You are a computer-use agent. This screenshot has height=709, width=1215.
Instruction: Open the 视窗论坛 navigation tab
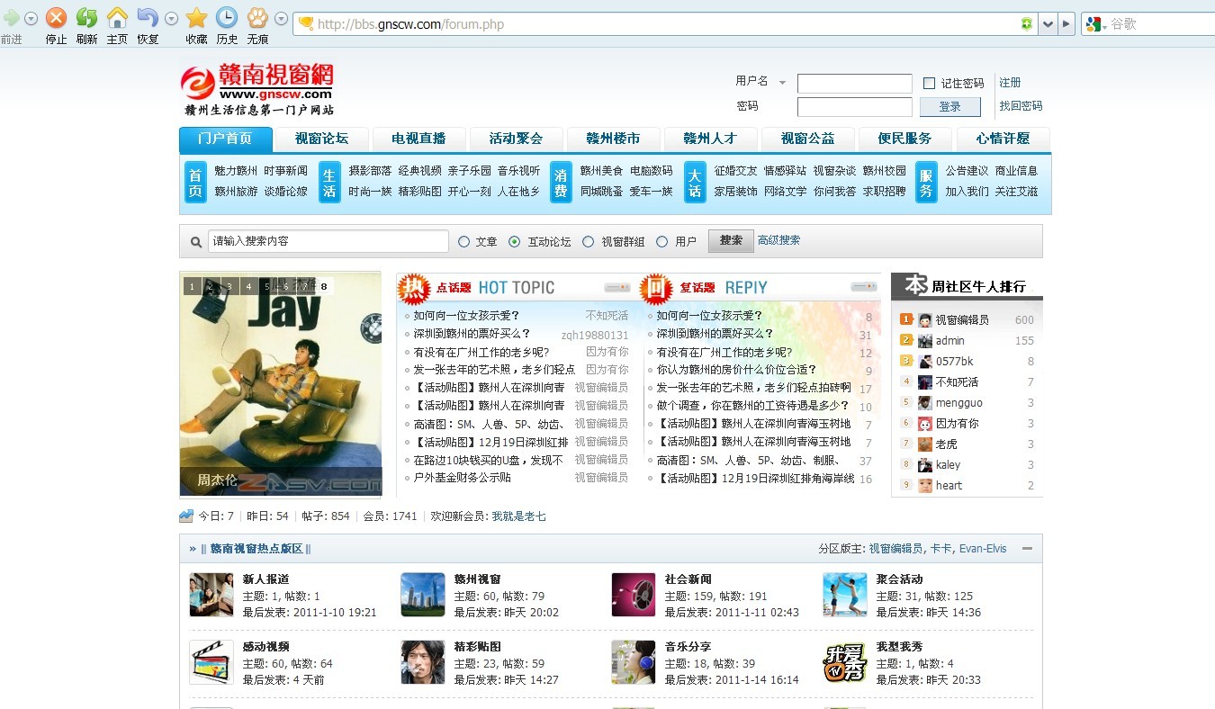click(x=321, y=139)
